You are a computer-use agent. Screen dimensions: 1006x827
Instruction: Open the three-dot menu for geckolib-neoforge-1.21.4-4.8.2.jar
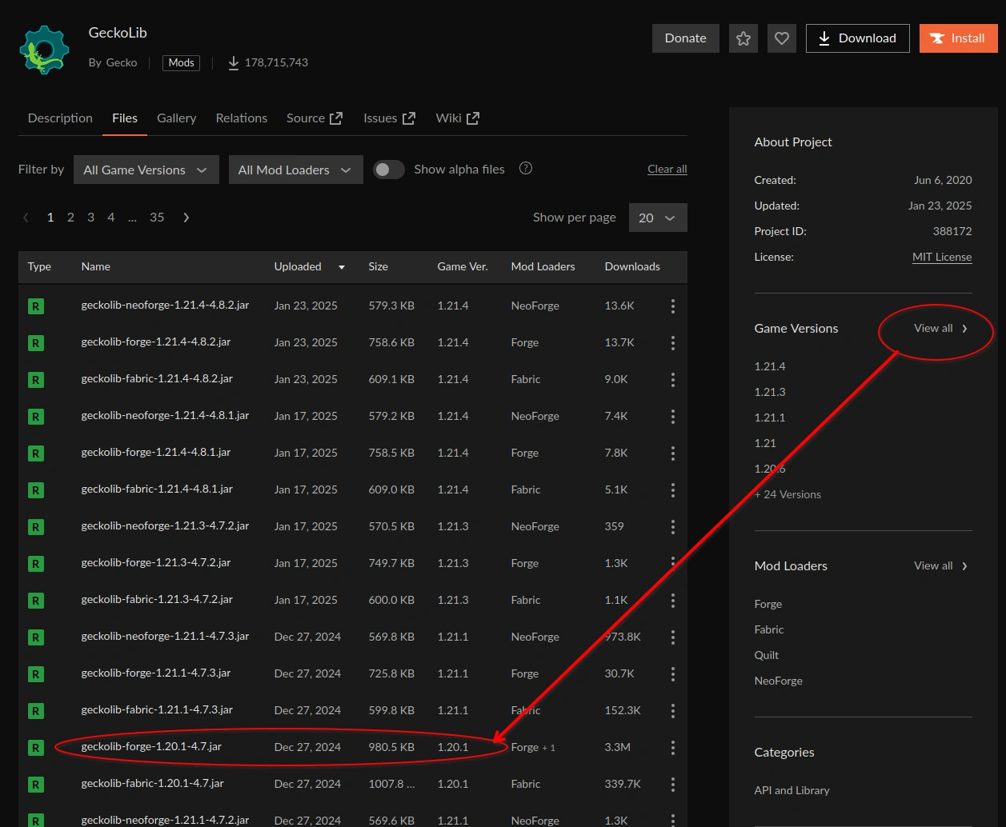(x=673, y=306)
